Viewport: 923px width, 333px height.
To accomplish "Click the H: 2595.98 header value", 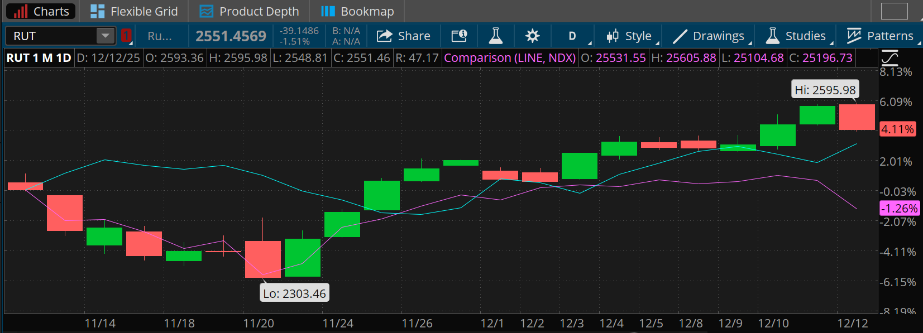I will 238,57.
